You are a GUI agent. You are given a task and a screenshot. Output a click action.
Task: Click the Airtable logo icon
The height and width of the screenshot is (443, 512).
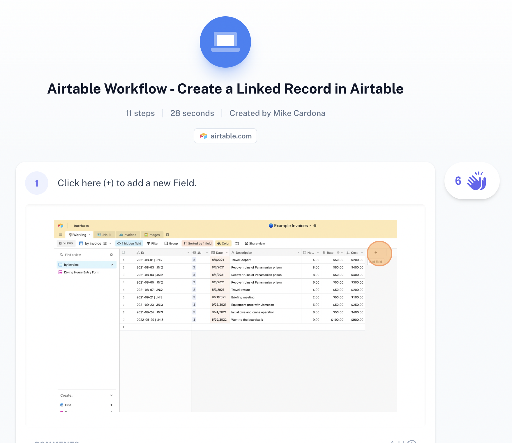click(61, 226)
